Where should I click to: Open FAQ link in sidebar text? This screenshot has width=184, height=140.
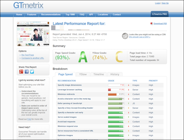point(29,119)
